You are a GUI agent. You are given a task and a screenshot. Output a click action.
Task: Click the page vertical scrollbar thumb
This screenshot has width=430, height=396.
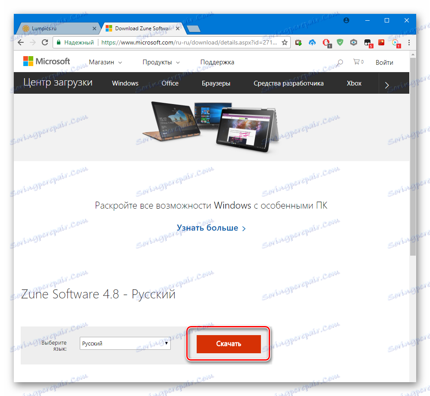tap(413, 156)
